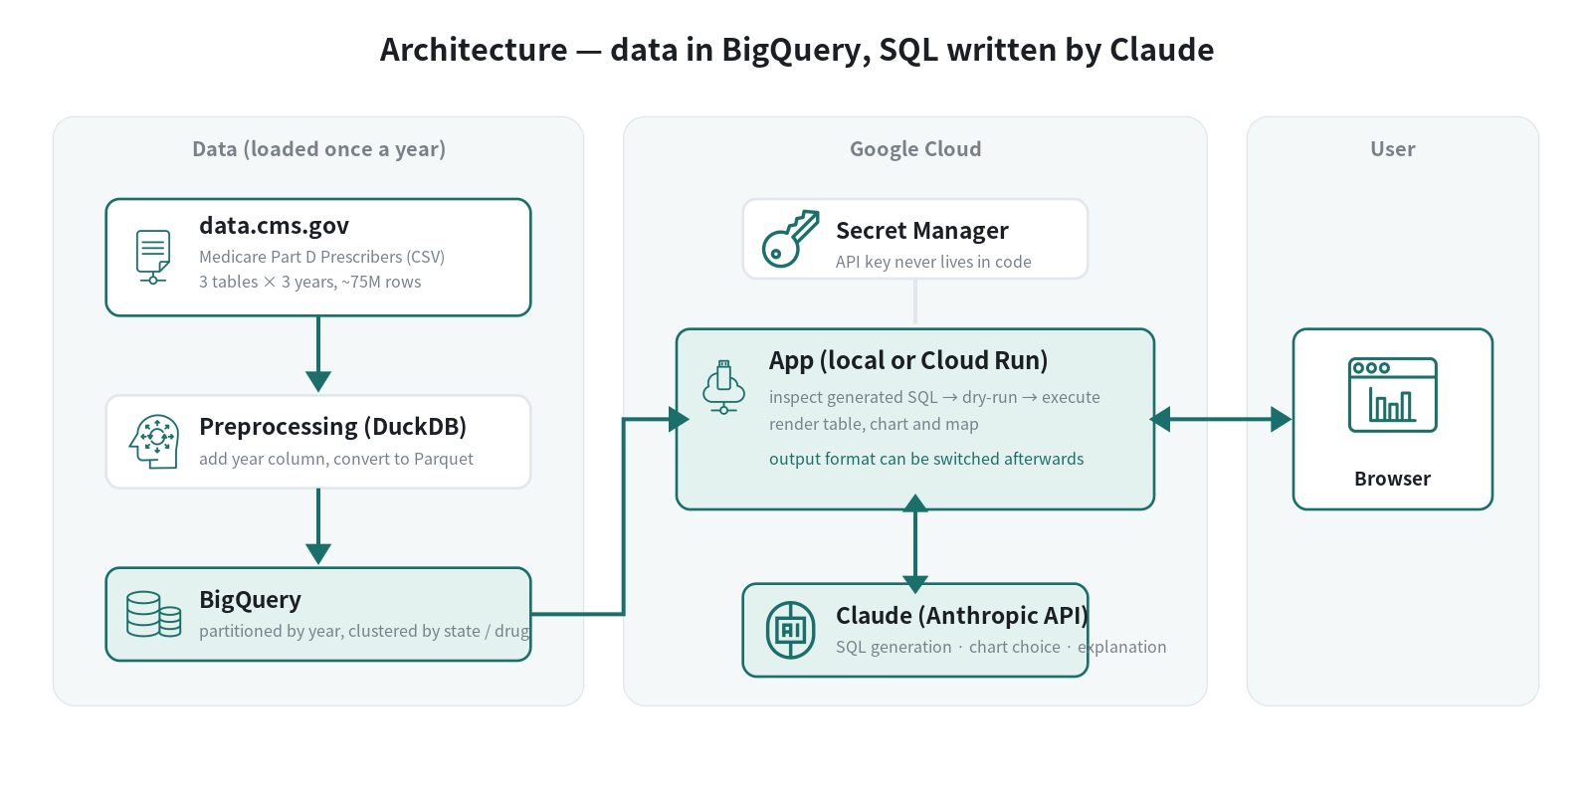
Task: Click the data.cms.gov document icon
Action: 153,258
